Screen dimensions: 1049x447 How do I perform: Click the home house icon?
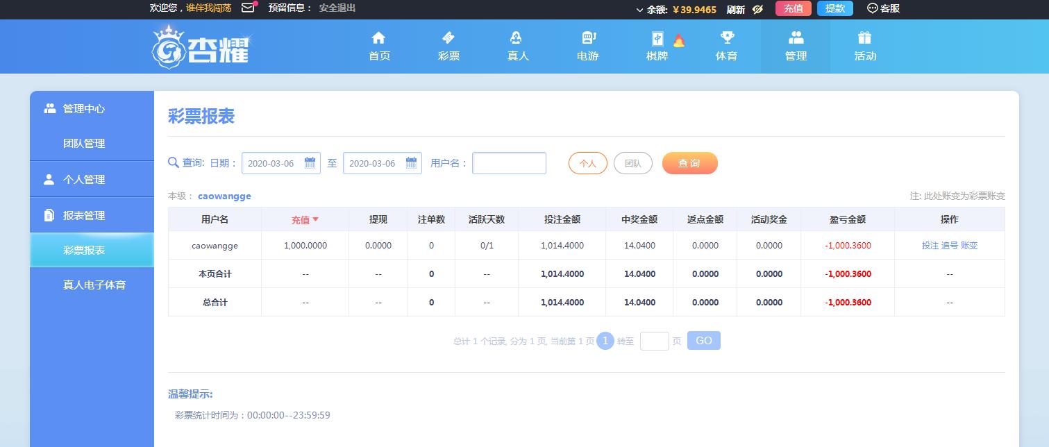tap(378, 37)
